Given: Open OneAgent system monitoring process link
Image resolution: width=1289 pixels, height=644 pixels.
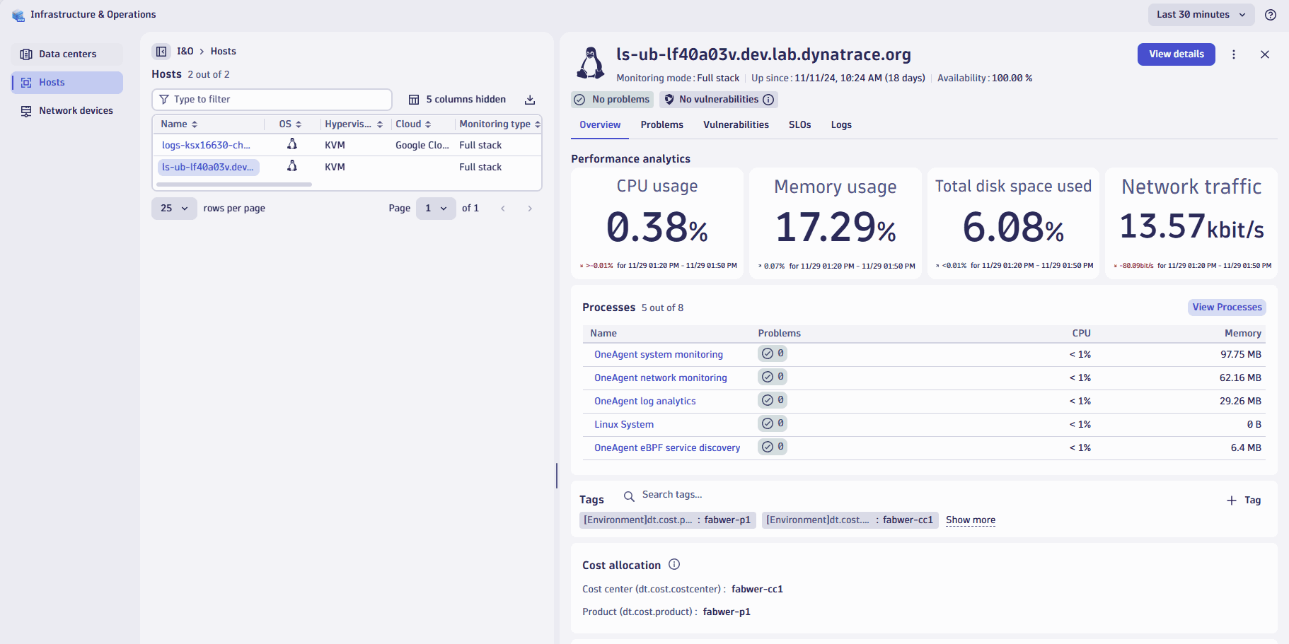Looking at the screenshot, I should click(659, 354).
